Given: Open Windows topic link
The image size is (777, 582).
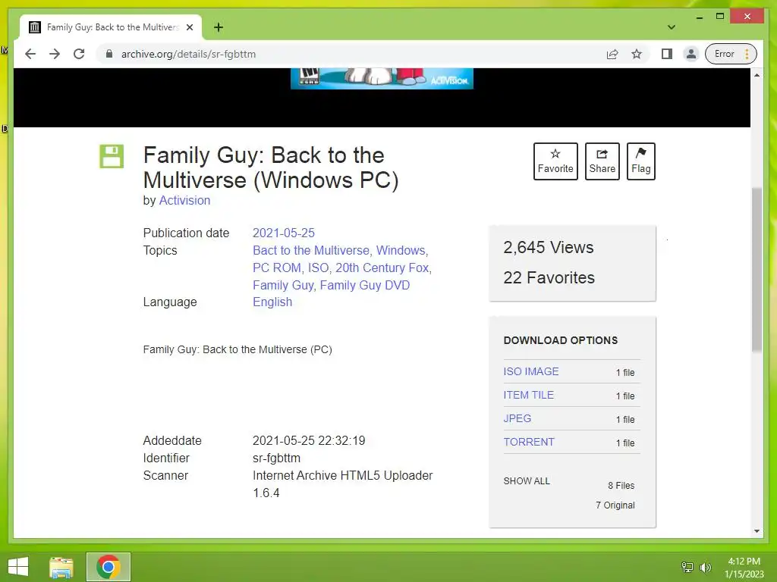Looking at the screenshot, I should click(x=401, y=250).
